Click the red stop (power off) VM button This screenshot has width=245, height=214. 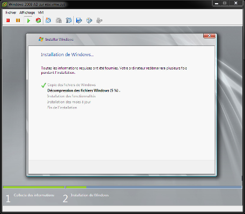8,20
